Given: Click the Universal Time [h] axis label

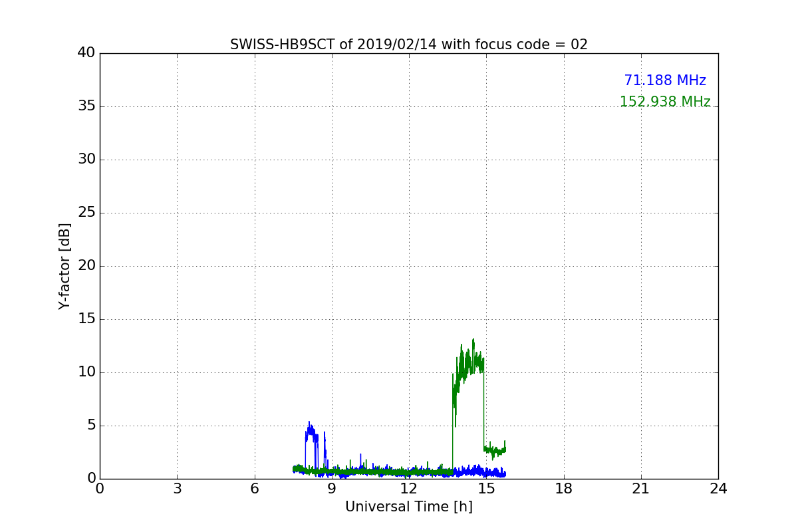Looking at the screenshot, I should (409, 507).
